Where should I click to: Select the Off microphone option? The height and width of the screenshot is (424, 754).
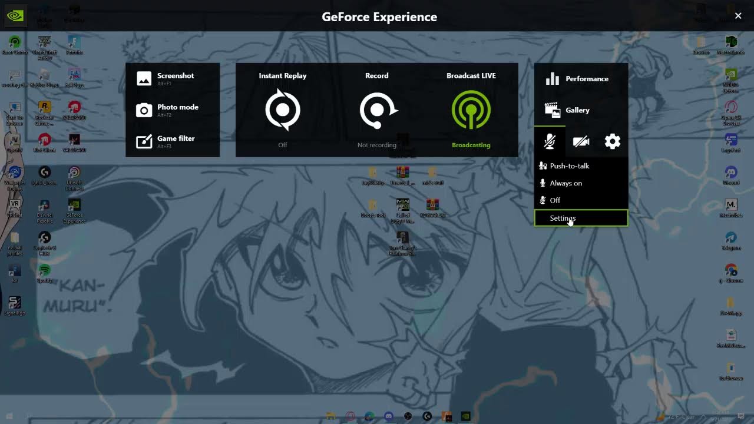(x=581, y=200)
